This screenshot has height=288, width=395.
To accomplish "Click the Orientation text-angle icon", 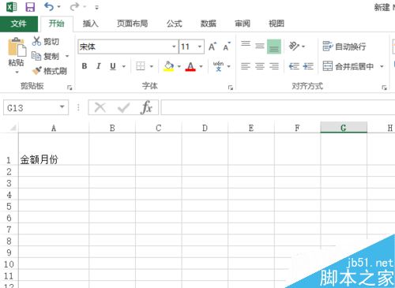I will click(x=294, y=46).
